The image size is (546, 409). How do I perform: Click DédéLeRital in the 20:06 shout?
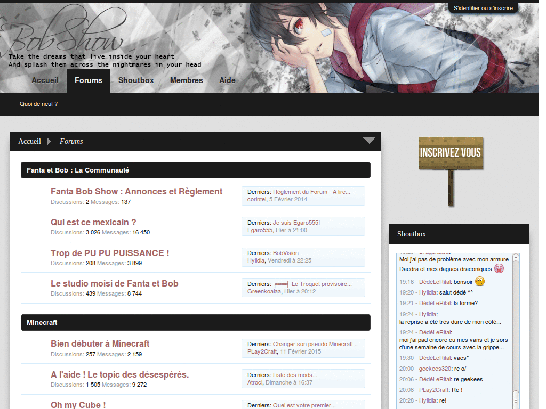(x=435, y=379)
